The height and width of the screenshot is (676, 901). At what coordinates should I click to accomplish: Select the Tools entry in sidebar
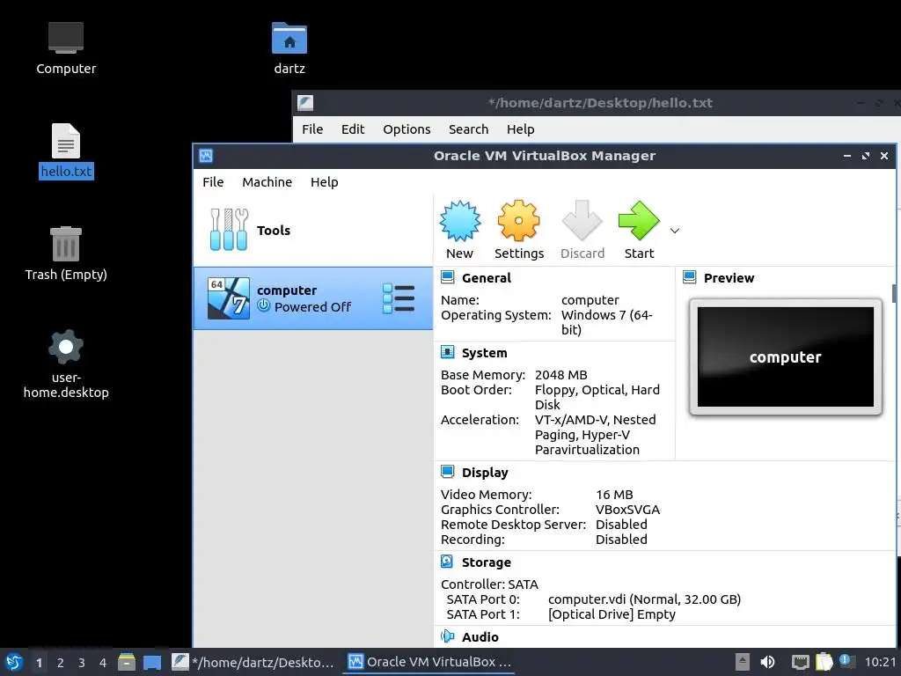(312, 230)
